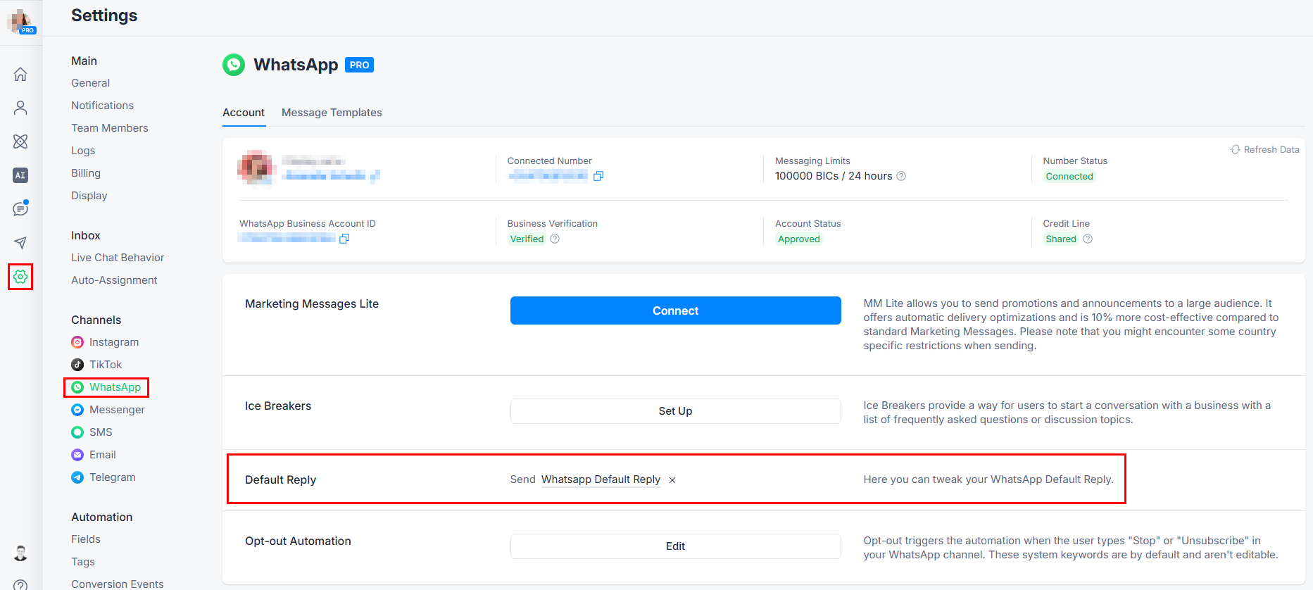
Task: Open General settings
Action: (90, 83)
